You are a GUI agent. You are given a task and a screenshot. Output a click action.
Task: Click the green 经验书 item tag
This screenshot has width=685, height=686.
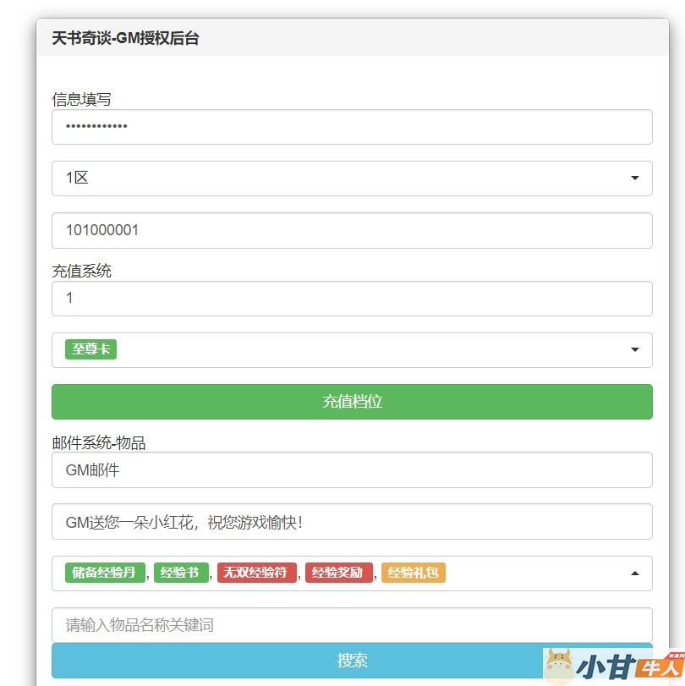pos(180,573)
